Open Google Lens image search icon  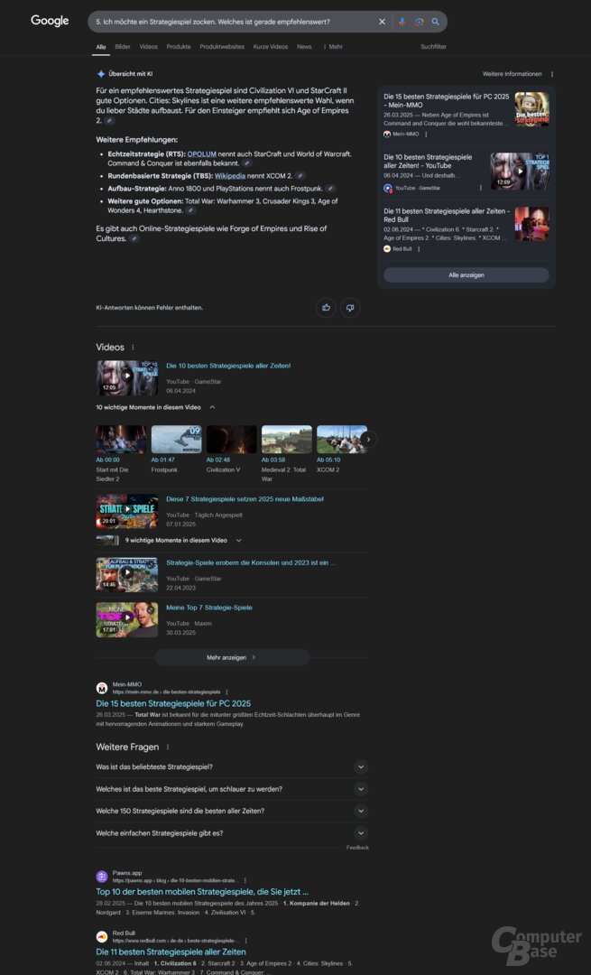(419, 22)
